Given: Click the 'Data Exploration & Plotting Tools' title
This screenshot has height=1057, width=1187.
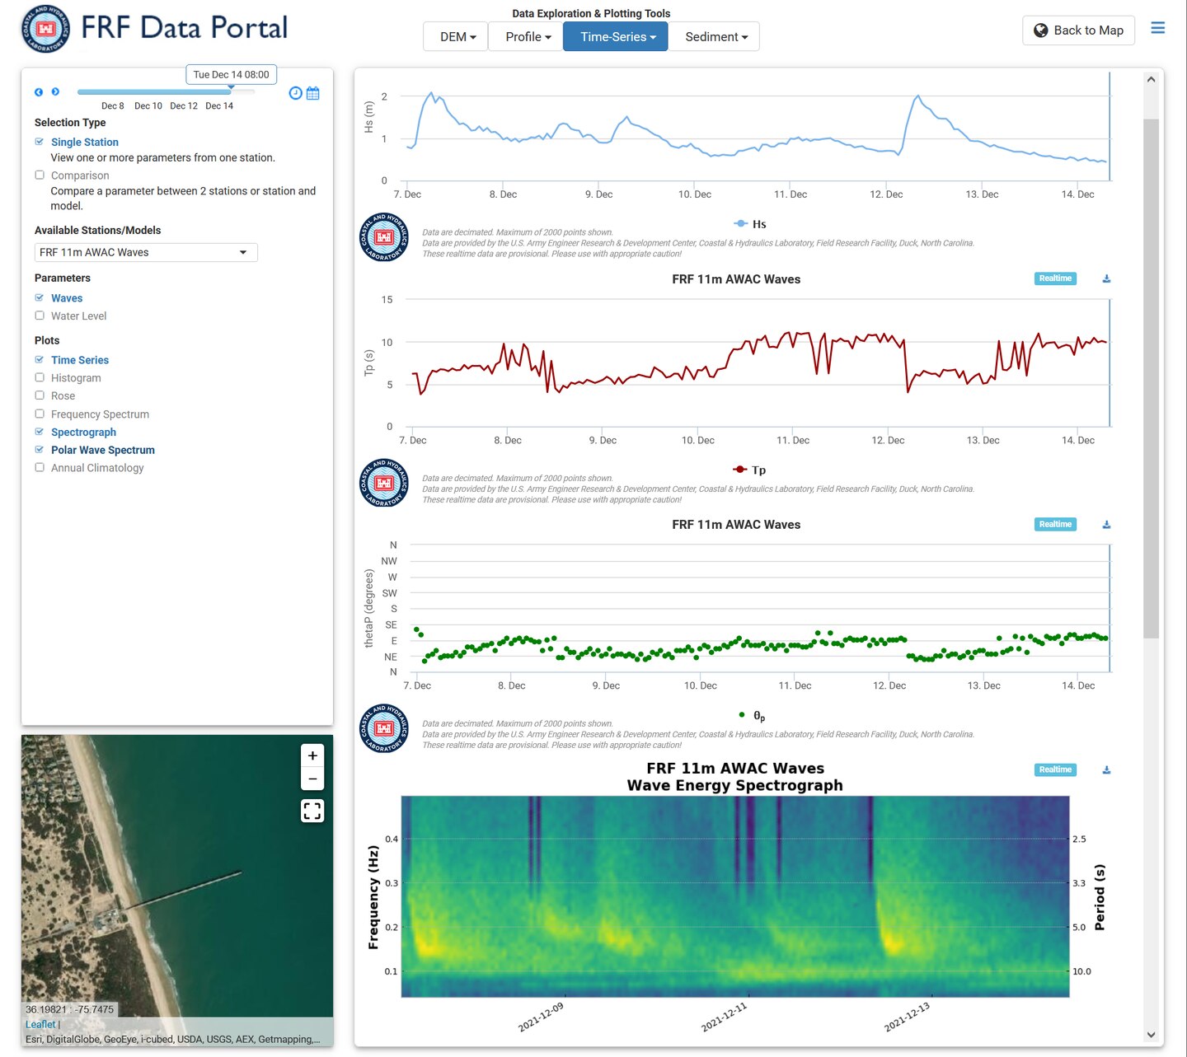Looking at the screenshot, I should tap(591, 13).
